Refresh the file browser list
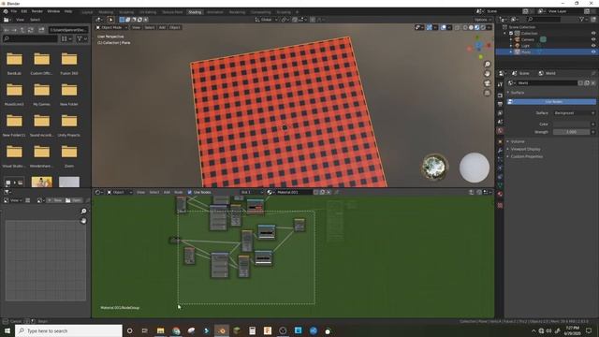 [31, 30]
